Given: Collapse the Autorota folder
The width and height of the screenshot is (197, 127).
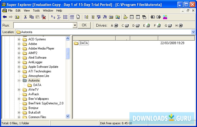Looking at the screenshot, I should pyautogui.click(x=19, y=80).
